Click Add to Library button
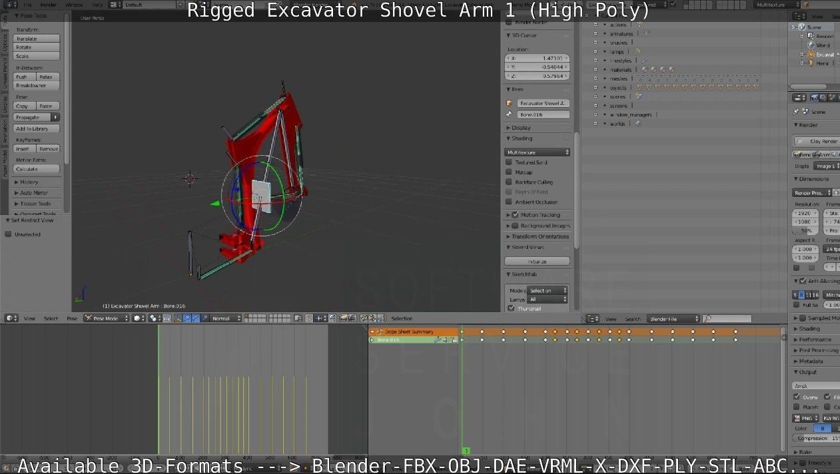 pyautogui.click(x=37, y=128)
